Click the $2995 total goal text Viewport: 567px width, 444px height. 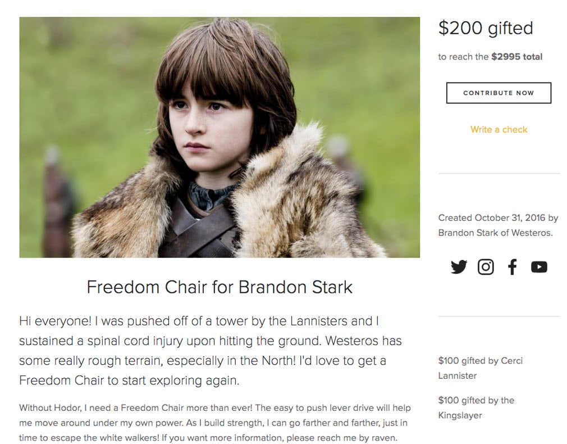click(x=516, y=57)
